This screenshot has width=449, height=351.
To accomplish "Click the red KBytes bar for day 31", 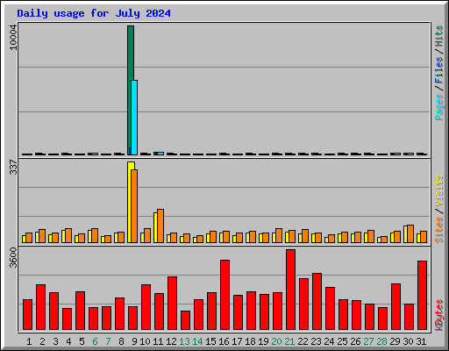I will pos(422,295).
